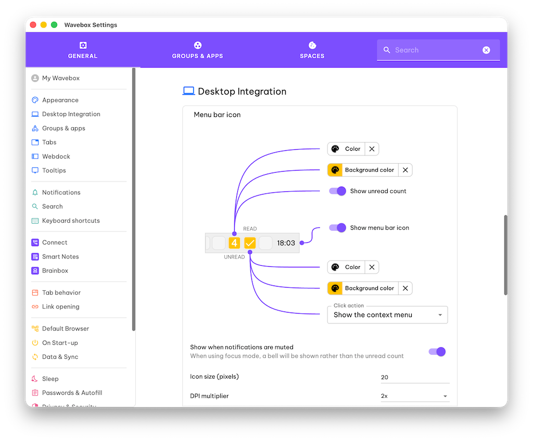The image size is (533, 441).
Task: Click the Smart Notes icon
Action: [35, 256]
